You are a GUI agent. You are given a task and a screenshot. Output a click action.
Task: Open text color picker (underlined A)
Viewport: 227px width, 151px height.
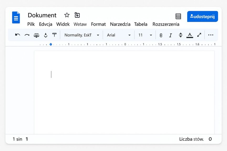pos(190,35)
